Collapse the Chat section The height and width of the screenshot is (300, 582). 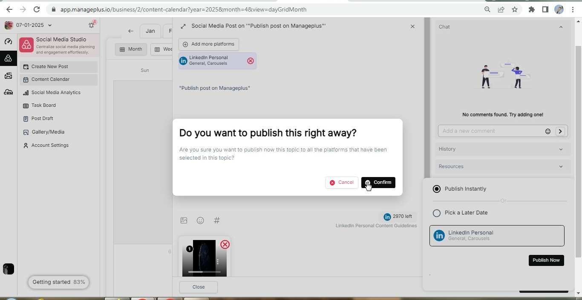(561, 27)
